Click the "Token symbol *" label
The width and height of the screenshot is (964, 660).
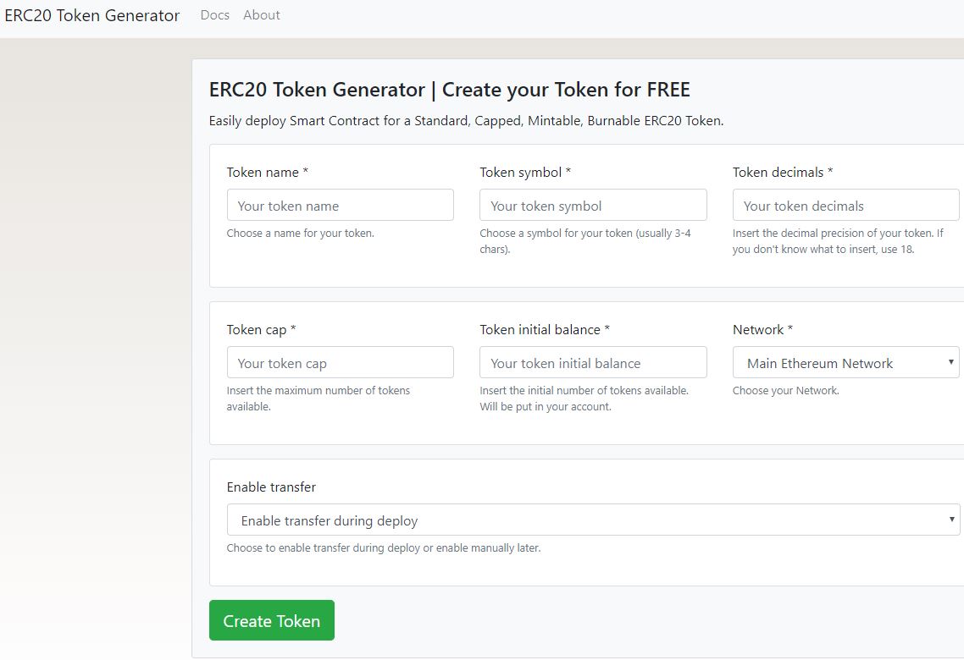(x=525, y=173)
